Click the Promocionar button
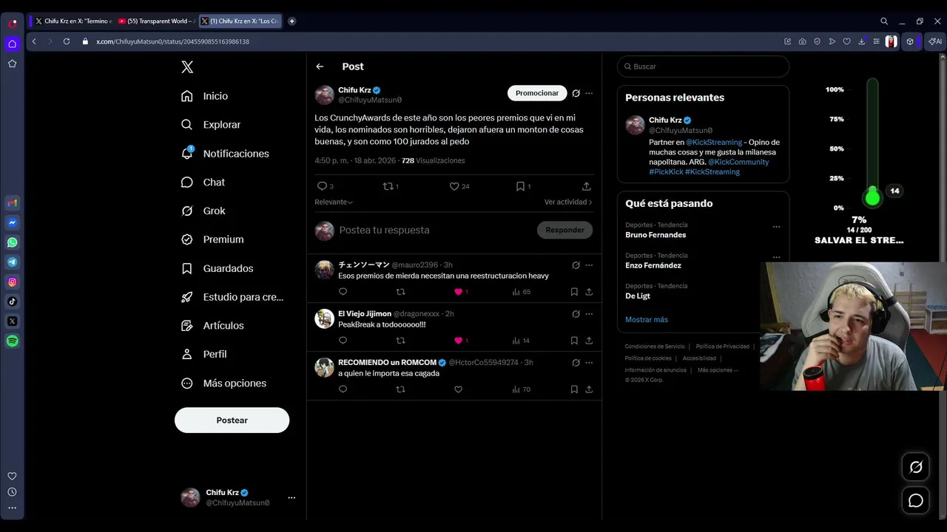Viewport: 947px width, 532px height. (x=537, y=93)
